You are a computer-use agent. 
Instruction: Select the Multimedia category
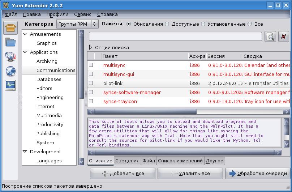(x=49, y=115)
